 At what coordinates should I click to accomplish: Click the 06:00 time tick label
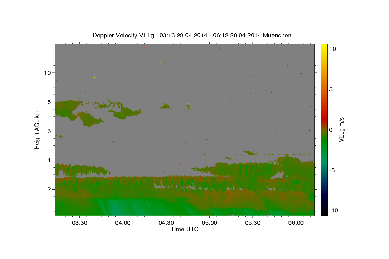(x=296, y=223)
